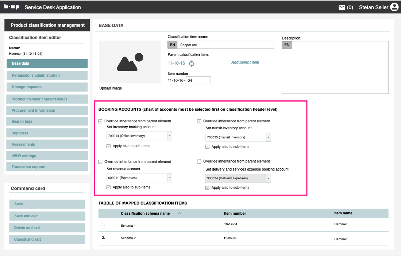The height and width of the screenshot is (256, 401).
Task: Click the mail envelope icon in header
Action: 342,7
